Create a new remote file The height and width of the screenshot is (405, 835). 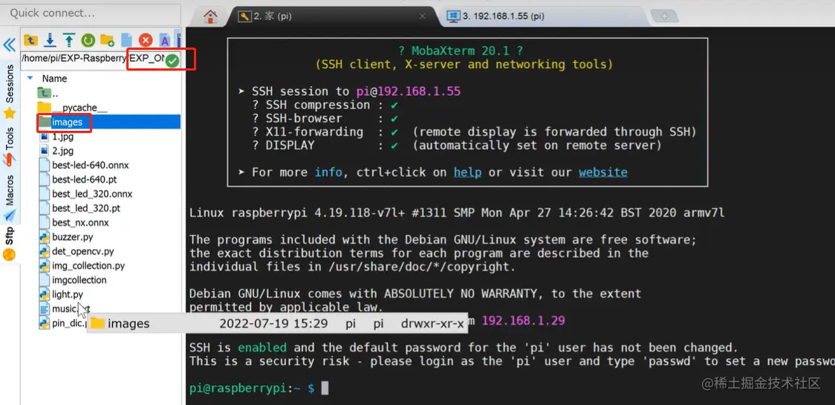[x=126, y=40]
